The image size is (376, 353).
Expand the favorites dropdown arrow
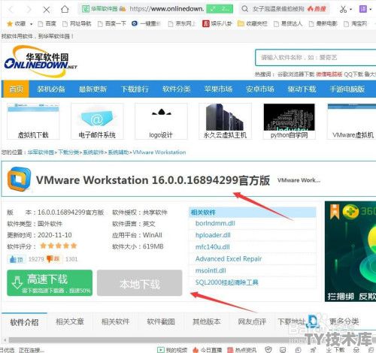[32, 24]
